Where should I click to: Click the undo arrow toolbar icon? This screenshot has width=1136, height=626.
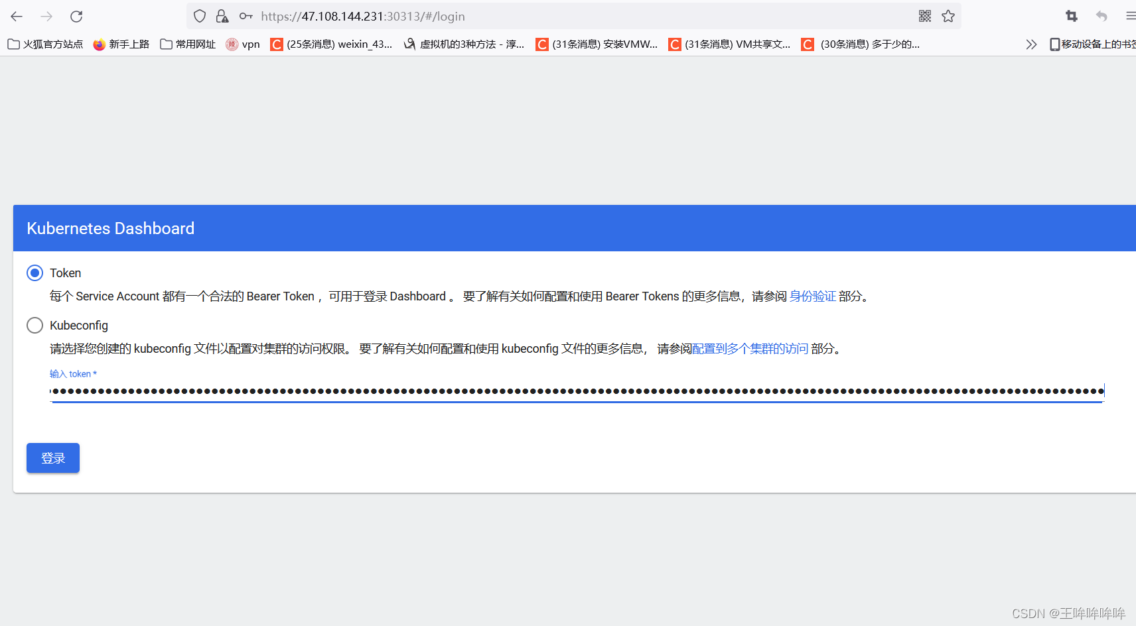coord(1101,16)
